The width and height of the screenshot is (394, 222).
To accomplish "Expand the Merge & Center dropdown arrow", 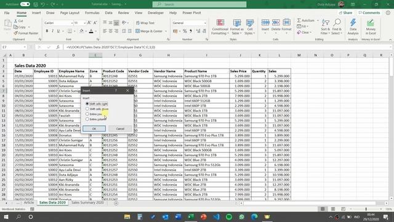I will (x=166, y=31).
